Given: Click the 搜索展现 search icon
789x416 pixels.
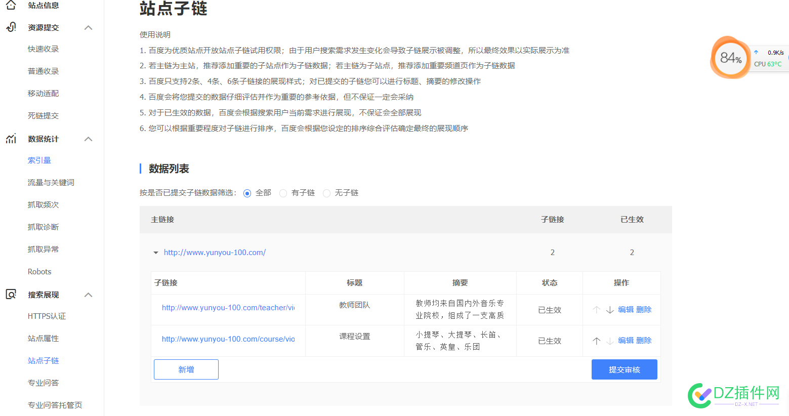Looking at the screenshot, I should coord(11,295).
